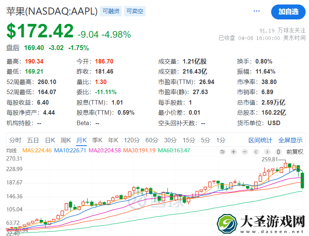The image size is (309, 236).
Task: Shift the chart left with the chevron
Action: (x=256, y=152)
